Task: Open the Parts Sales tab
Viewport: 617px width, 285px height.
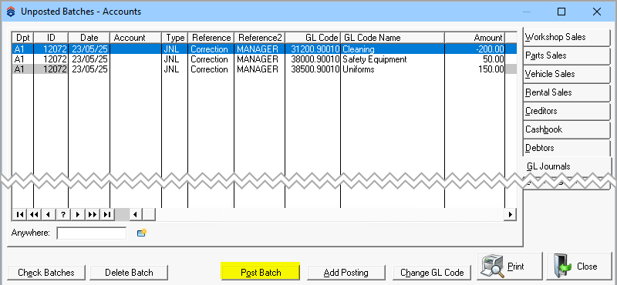Action: pyautogui.click(x=566, y=55)
